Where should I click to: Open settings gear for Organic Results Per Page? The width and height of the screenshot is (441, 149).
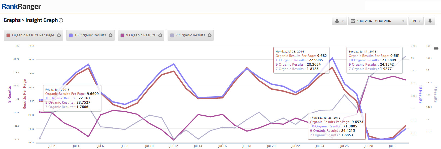coord(59,35)
